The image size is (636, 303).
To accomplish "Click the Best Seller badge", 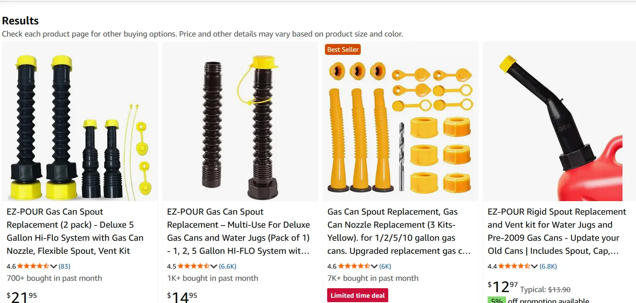I will tap(343, 50).
